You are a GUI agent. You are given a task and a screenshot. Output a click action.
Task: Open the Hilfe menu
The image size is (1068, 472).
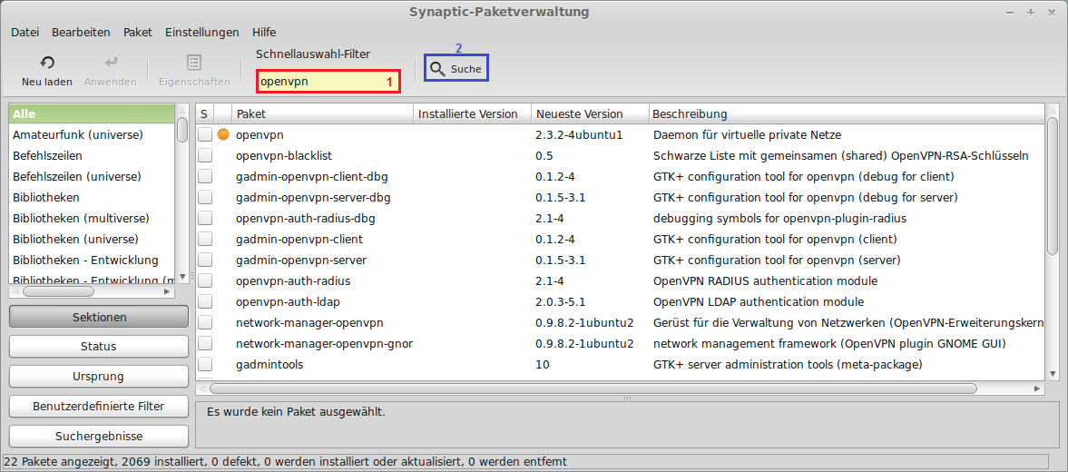coord(264,32)
